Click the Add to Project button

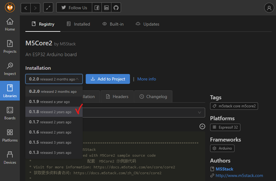click(108, 79)
